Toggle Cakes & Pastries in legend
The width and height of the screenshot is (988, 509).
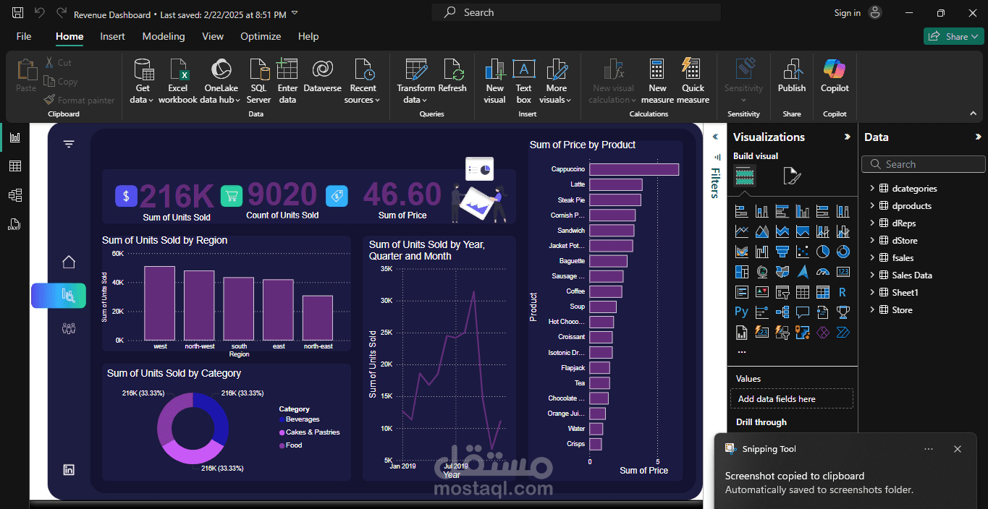pyautogui.click(x=309, y=432)
